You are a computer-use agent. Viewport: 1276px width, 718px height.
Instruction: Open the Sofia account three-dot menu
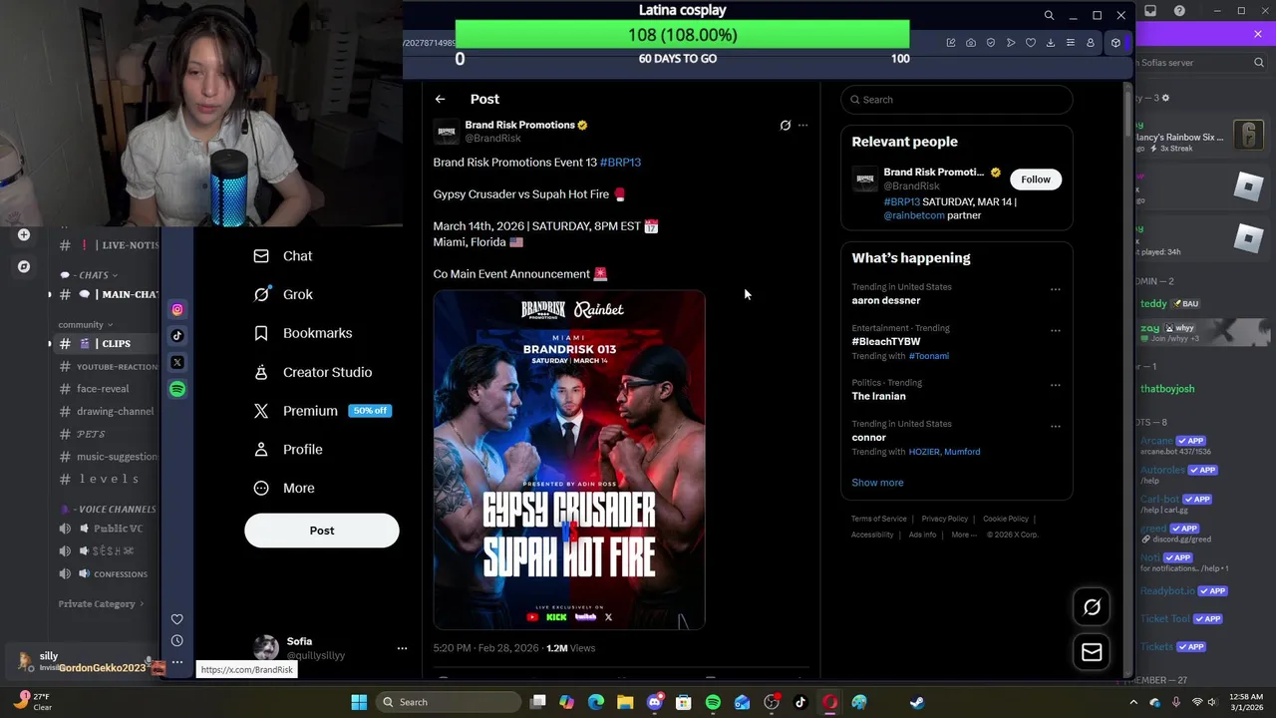point(402,648)
